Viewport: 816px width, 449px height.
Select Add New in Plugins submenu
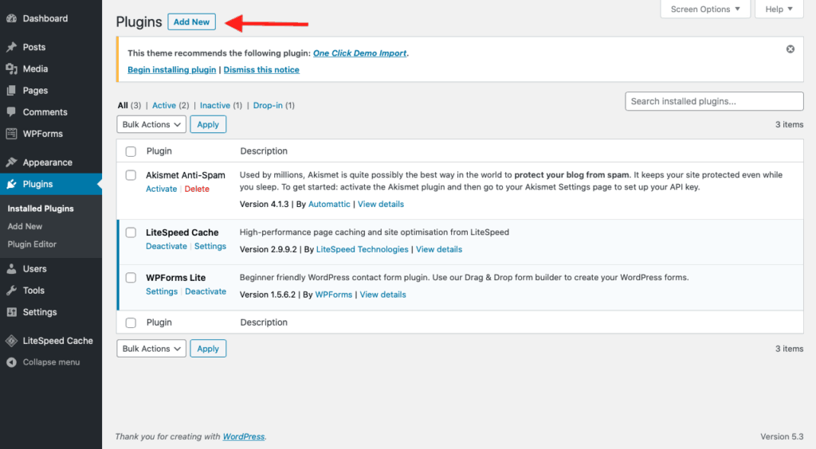click(x=25, y=226)
